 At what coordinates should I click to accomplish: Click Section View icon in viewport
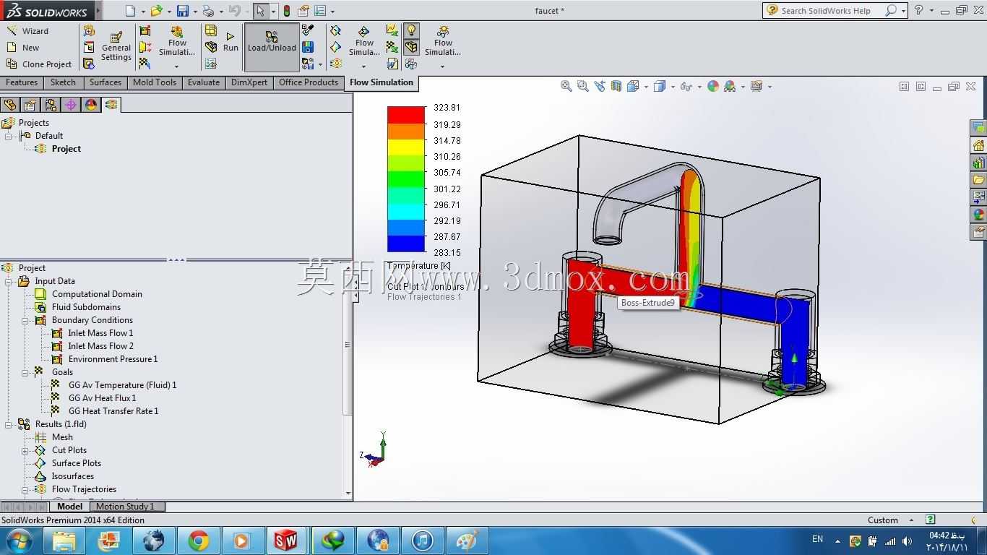(616, 86)
